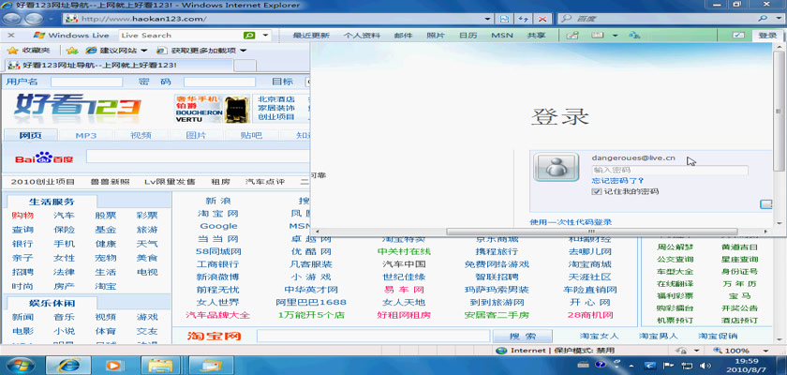Open Internet Explorer from taskbar

(66, 364)
